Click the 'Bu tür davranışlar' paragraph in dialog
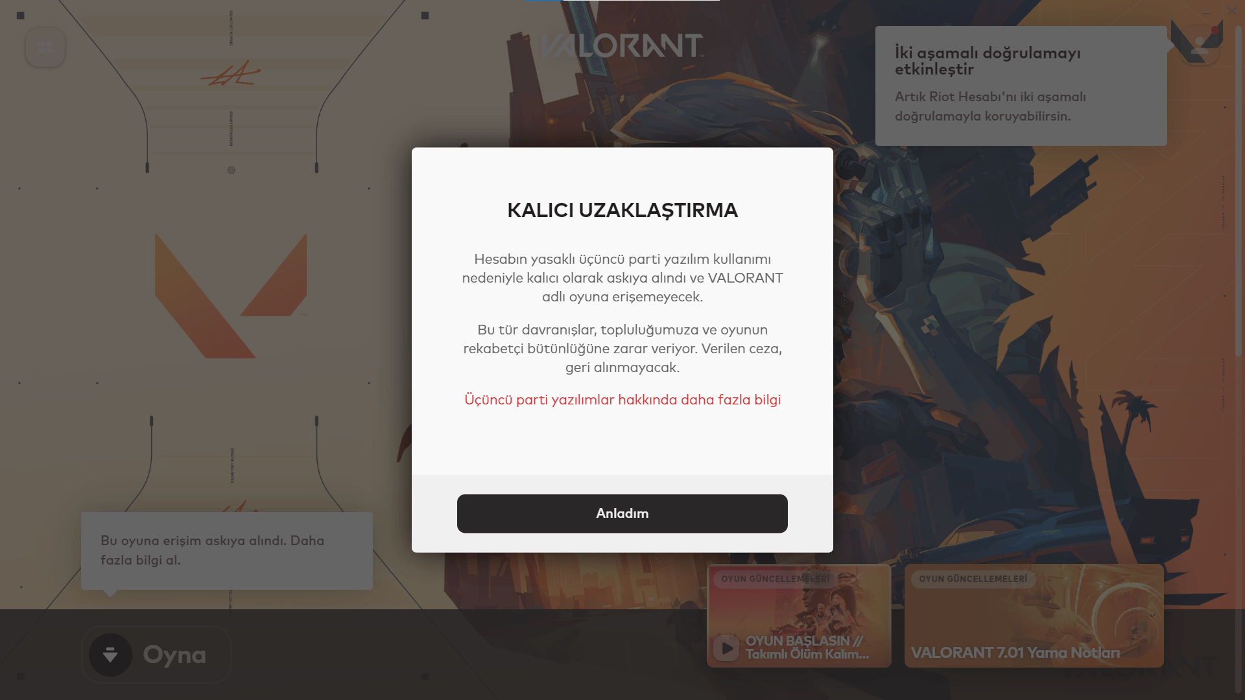Viewport: 1245px width, 700px height. 622,349
